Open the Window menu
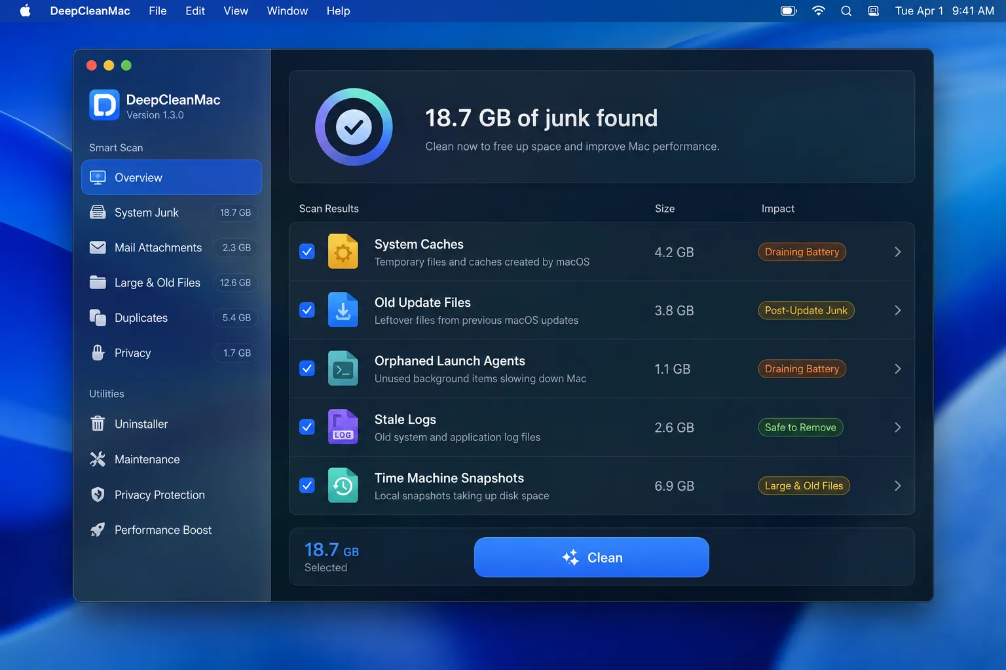The image size is (1006, 670). tap(288, 11)
